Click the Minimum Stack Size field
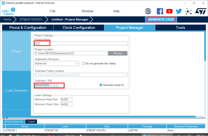This screenshot has width=208, height=136. pyautogui.click(x=66, y=104)
